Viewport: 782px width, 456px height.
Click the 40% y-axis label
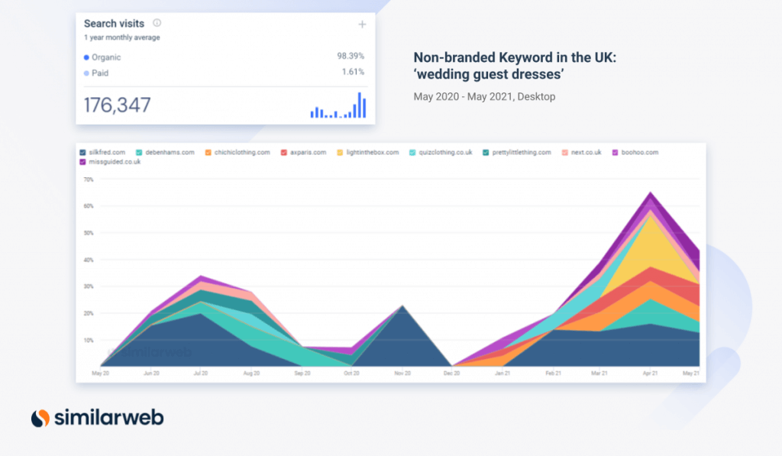click(x=89, y=260)
